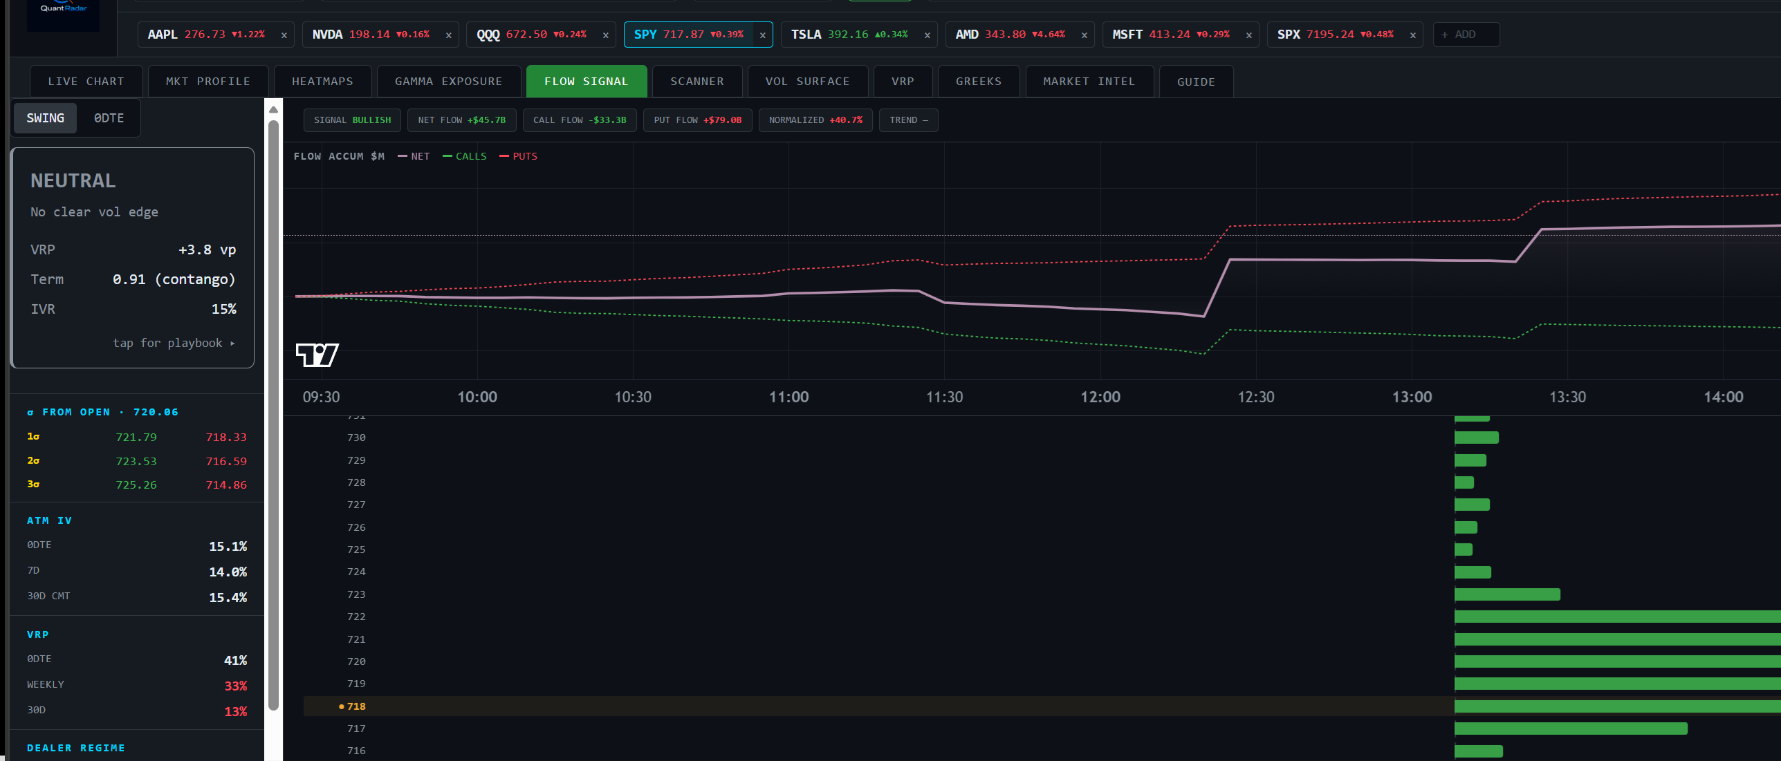Close the QQQ ticker chip

pyautogui.click(x=605, y=35)
